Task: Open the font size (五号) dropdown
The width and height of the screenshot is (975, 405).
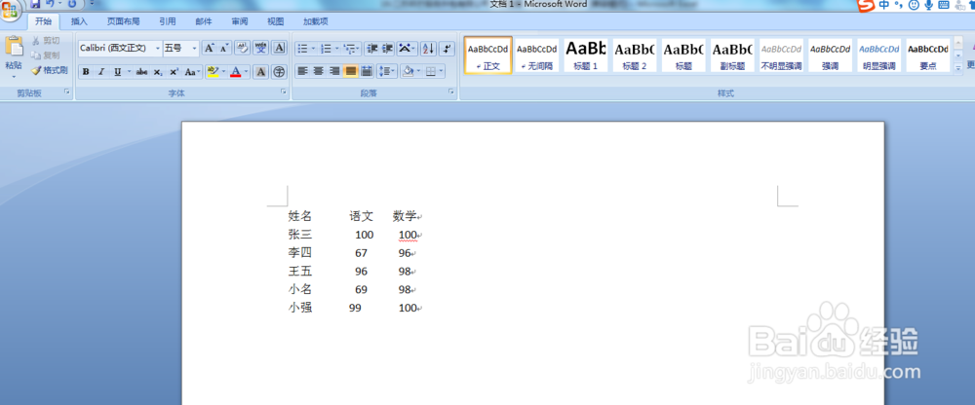Action: pos(195,48)
